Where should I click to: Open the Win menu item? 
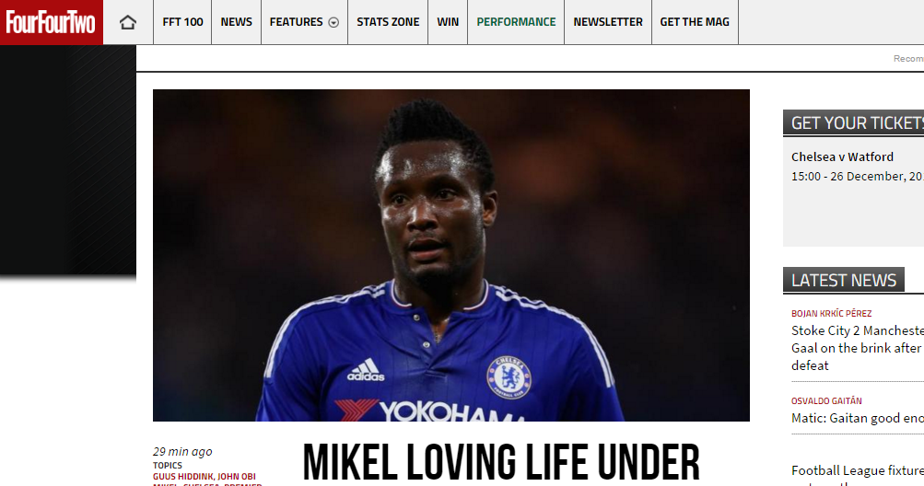pos(448,22)
